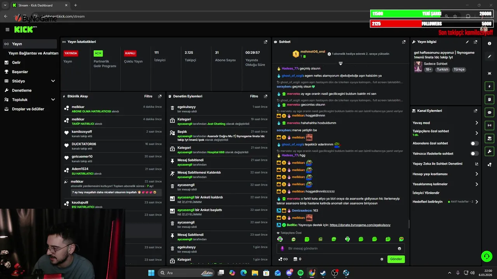The width and height of the screenshot is (497, 279).
Task: Click the Sadece Sohbet category thumbnail
Action: [x=418, y=66]
